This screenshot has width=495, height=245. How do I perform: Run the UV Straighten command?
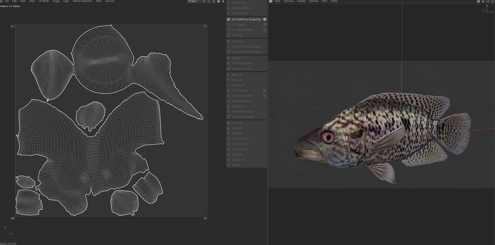click(x=246, y=90)
